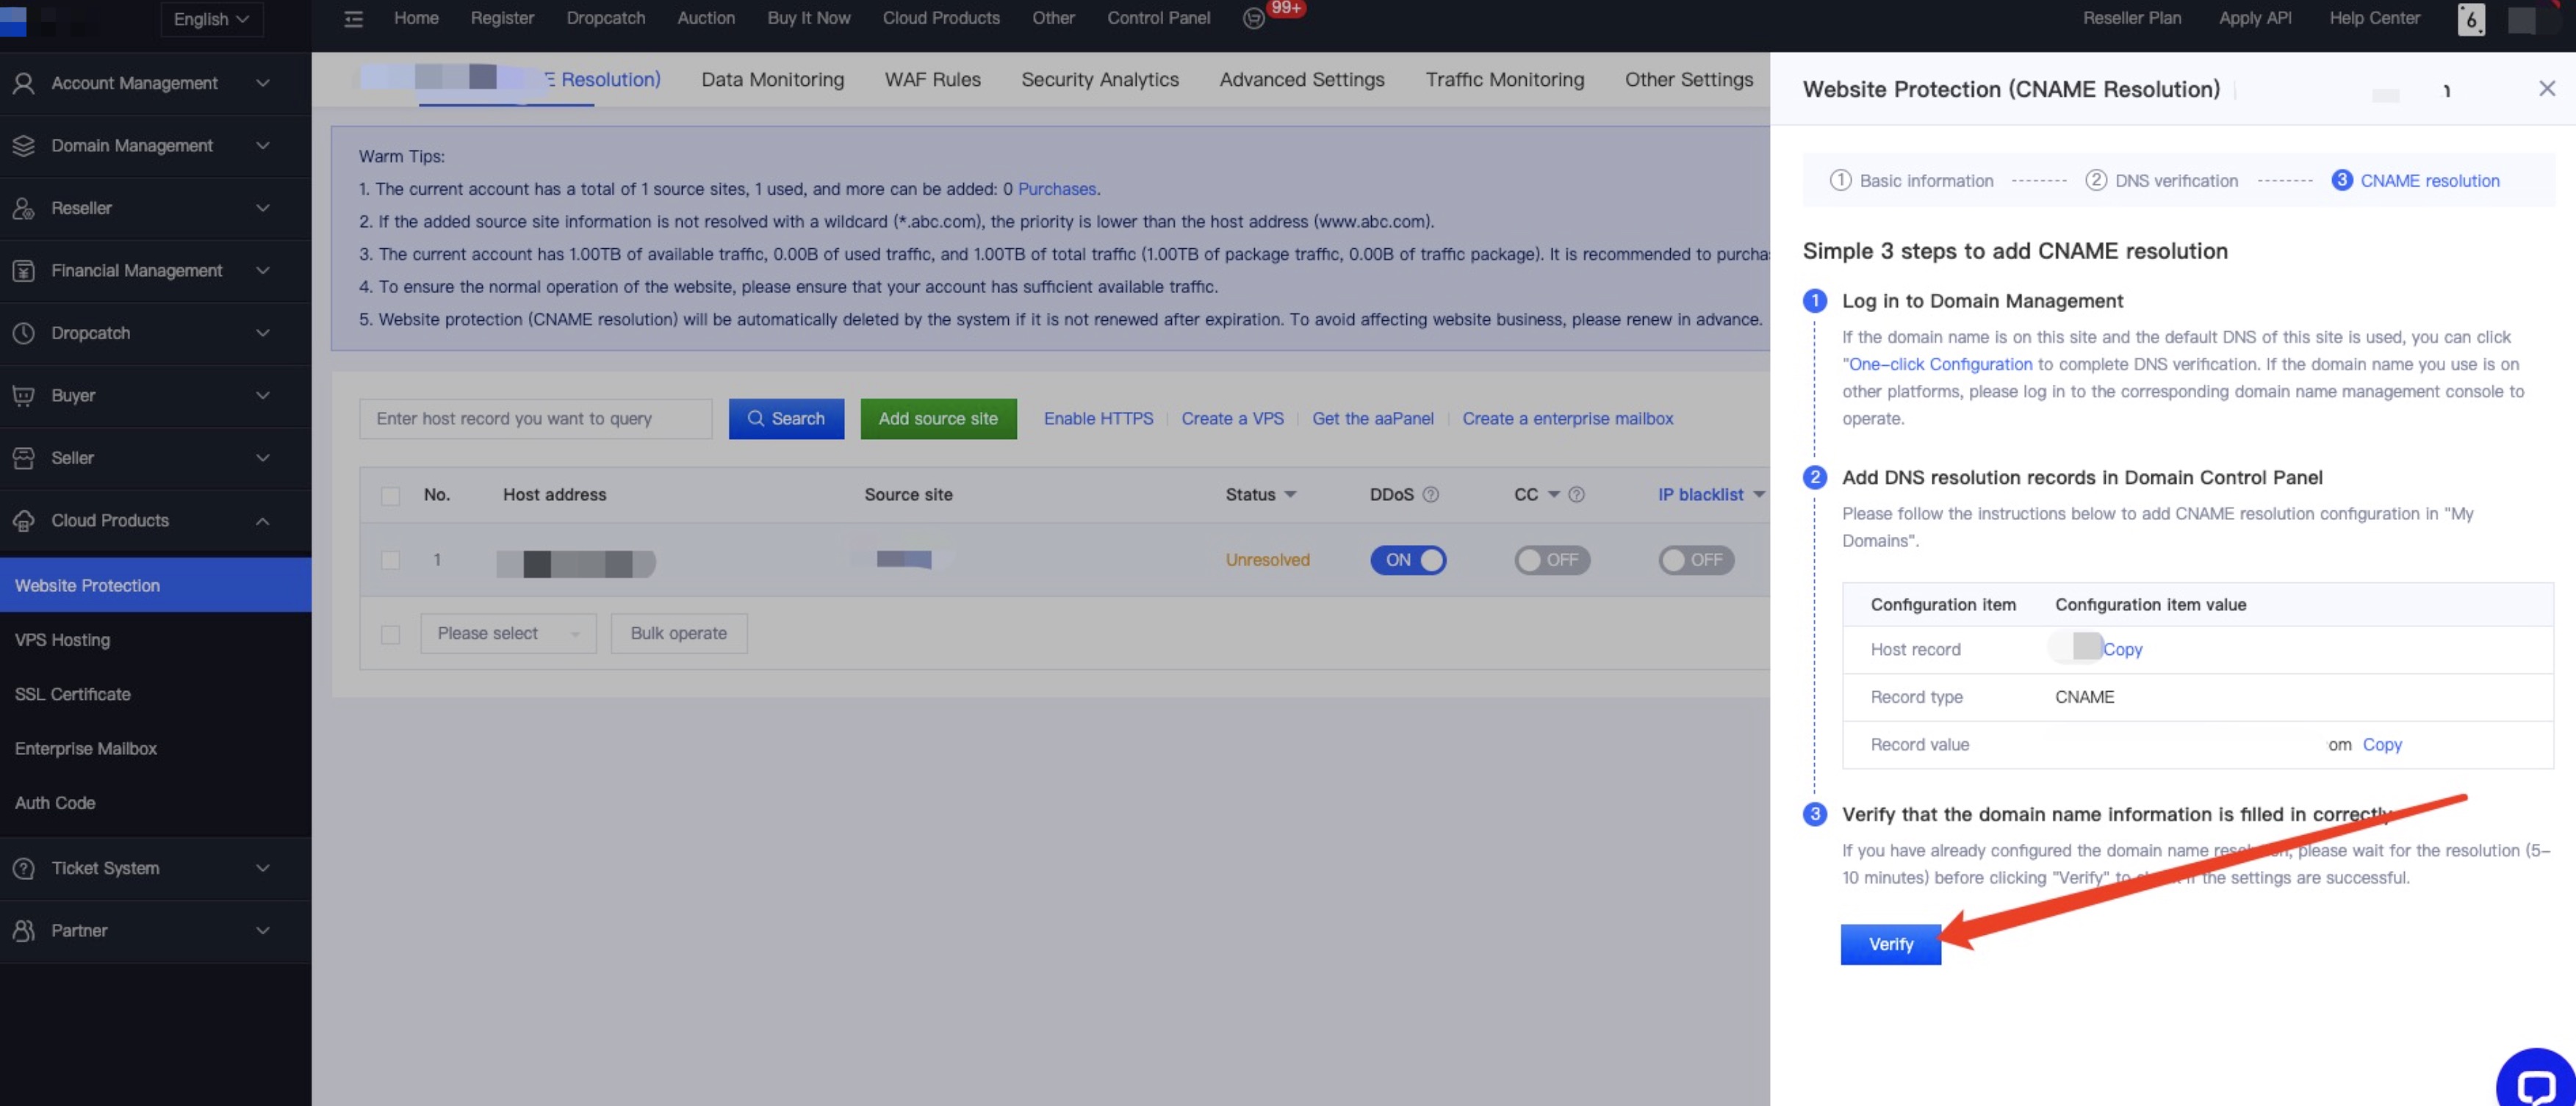This screenshot has height=1106, width=2576.
Task: Toggle the IP blacklist OFF switch
Action: tap(1696, 560)
